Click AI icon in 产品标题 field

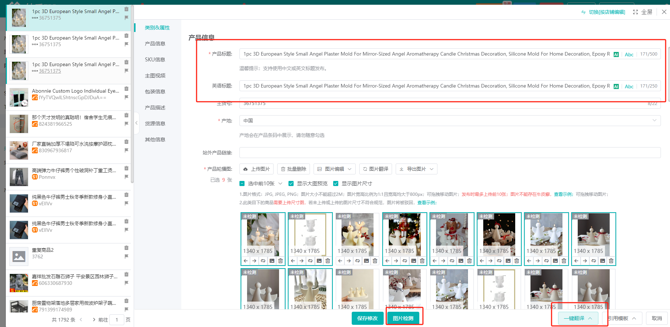(616, 54)
